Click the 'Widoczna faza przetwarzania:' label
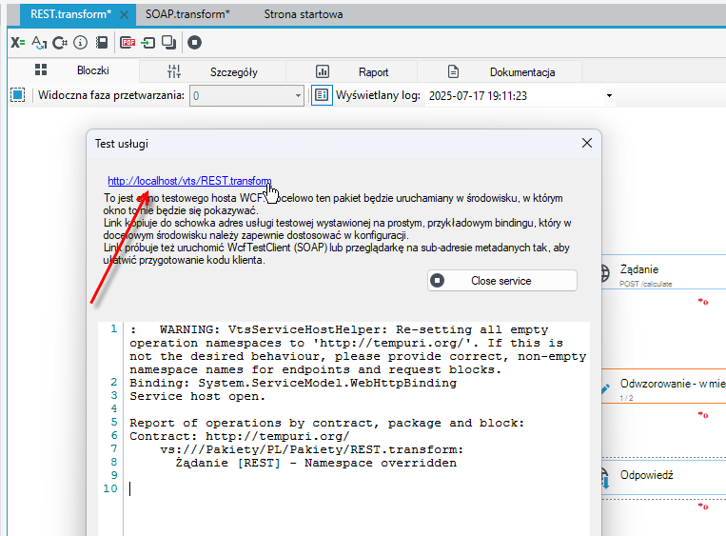This screenshot has width=726, height=536. tap(111, 95)
